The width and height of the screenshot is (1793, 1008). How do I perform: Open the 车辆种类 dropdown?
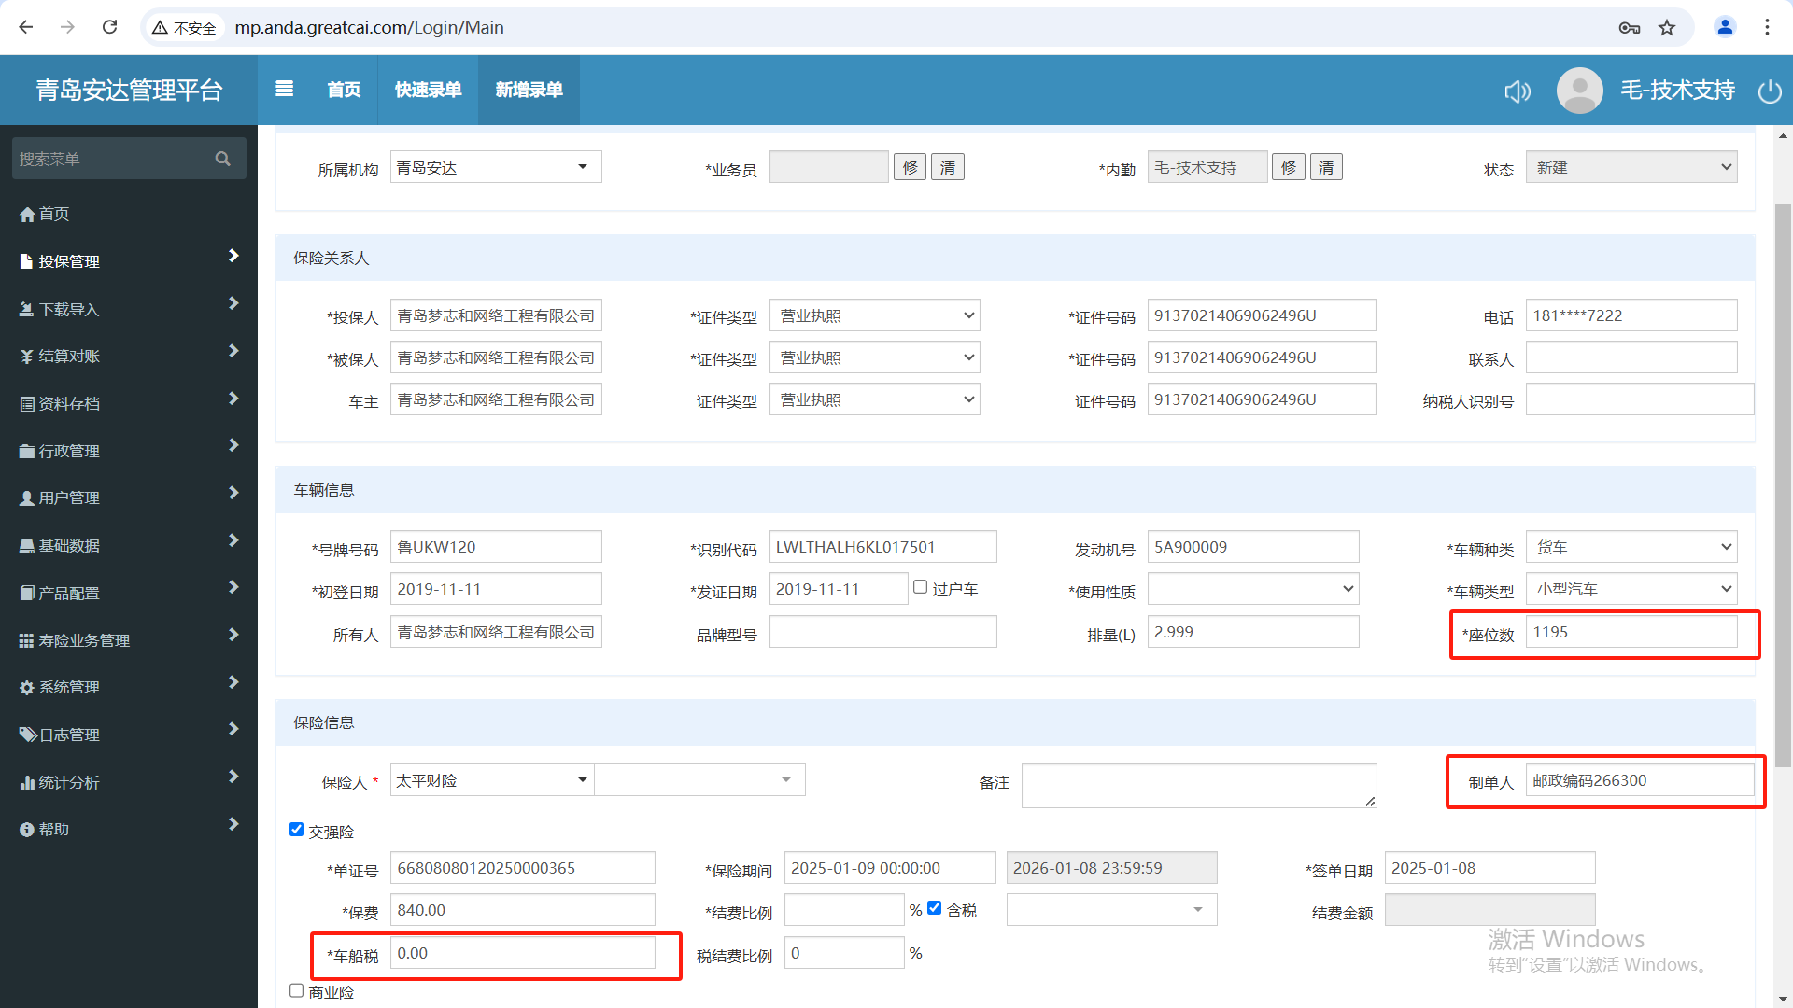(x=1631, y=547)
